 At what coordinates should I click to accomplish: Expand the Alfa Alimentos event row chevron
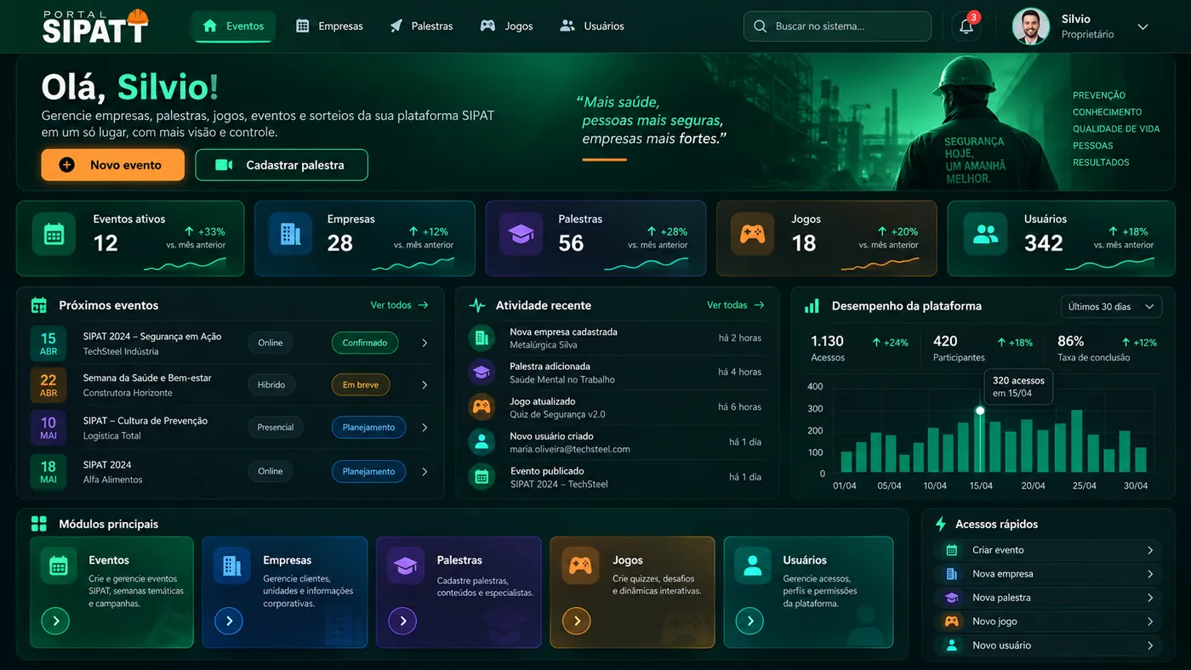425,472
